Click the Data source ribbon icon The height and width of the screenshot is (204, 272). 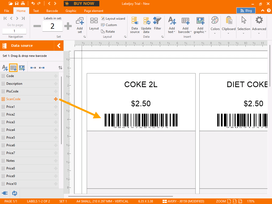point(135,25)
